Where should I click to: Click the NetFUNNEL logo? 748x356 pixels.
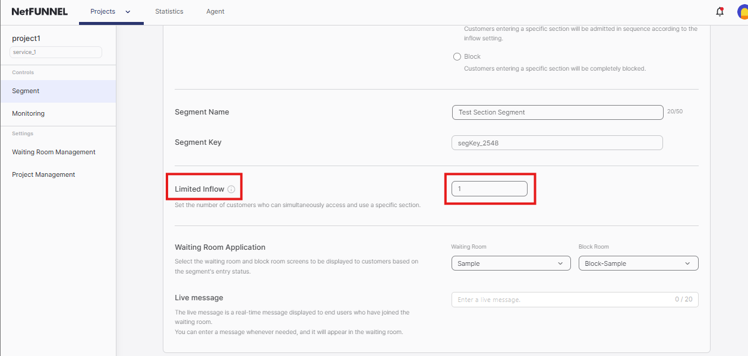[40, 11]
